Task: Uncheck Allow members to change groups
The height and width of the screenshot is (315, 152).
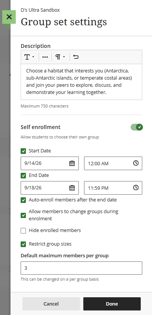Action: click(x=23, y=215)
